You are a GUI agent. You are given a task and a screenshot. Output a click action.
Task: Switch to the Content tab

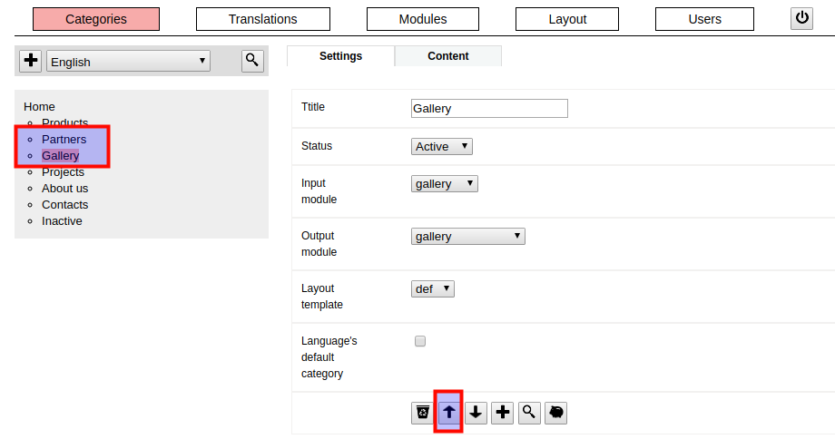pyautogui.click(x=448, y=56)
